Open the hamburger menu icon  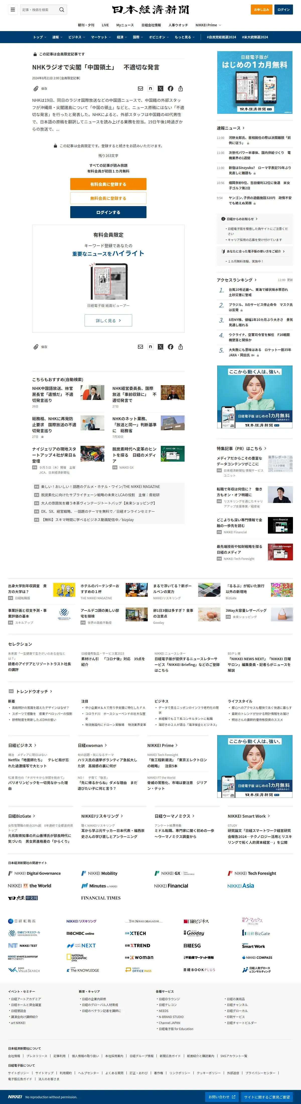click(13, 10)
